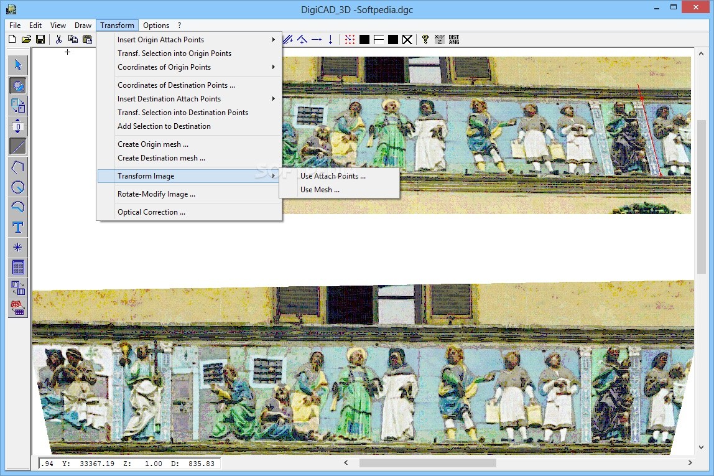Screen dimensions: 714x476
Task: Click the vertical constraint arrow icon
Action: 331,40
